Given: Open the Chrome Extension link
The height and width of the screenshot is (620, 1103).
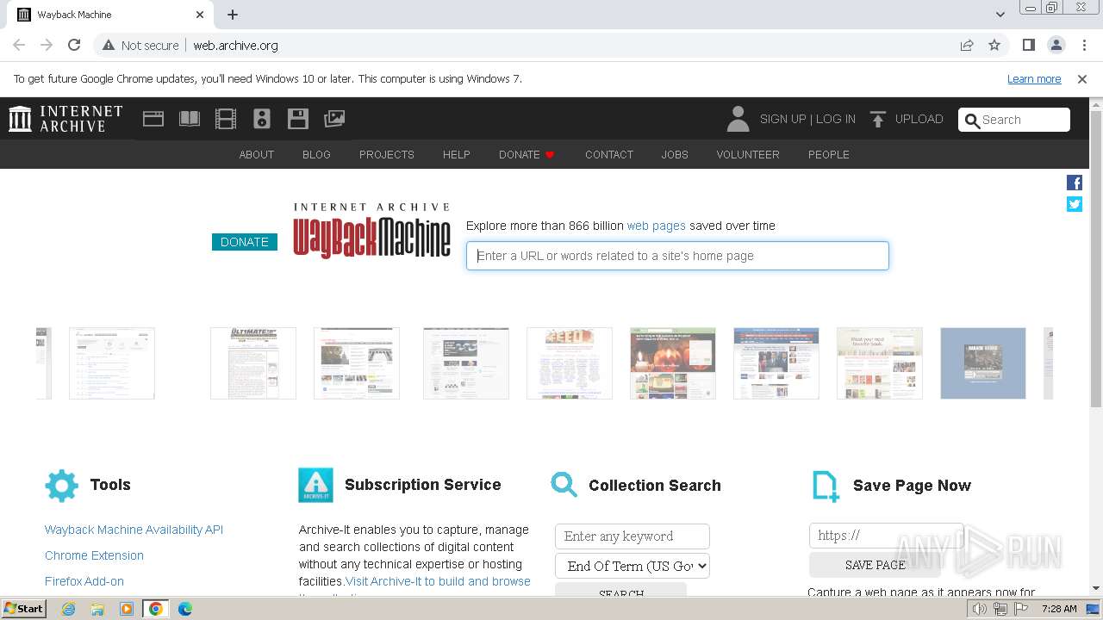Looking at the screenshot, I should [94, 555].
